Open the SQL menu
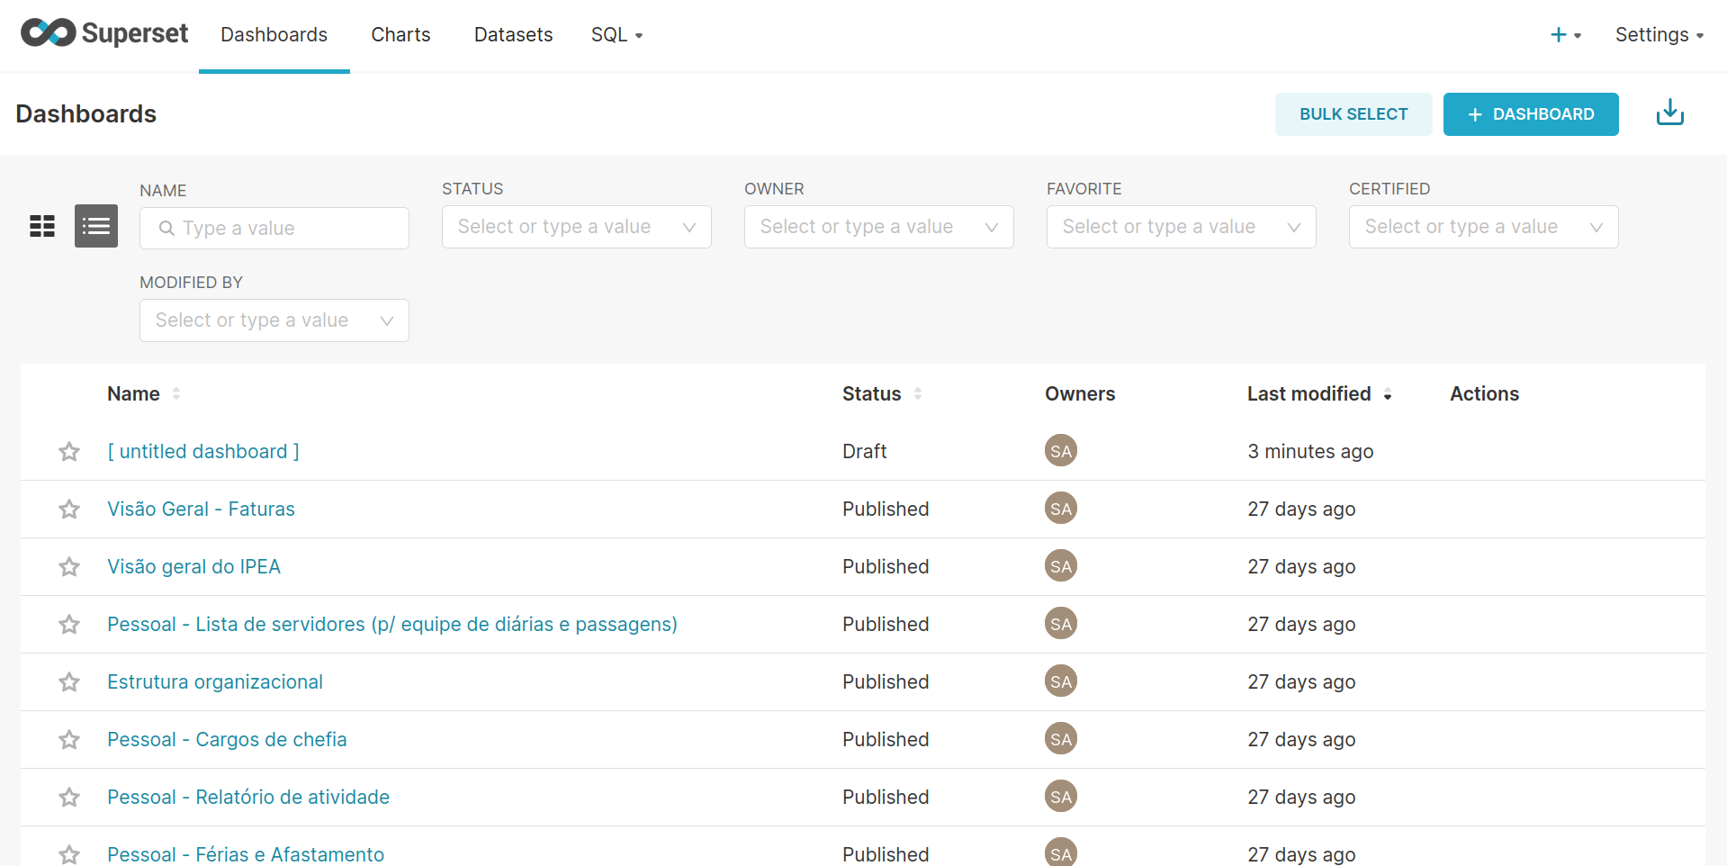 coord(616,35)
